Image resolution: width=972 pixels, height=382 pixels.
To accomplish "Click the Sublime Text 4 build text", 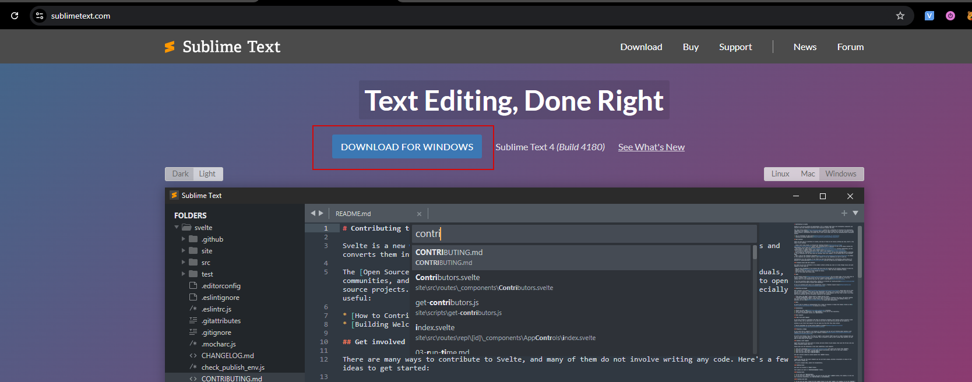I will pyautogui.click(x=550, y=147).
